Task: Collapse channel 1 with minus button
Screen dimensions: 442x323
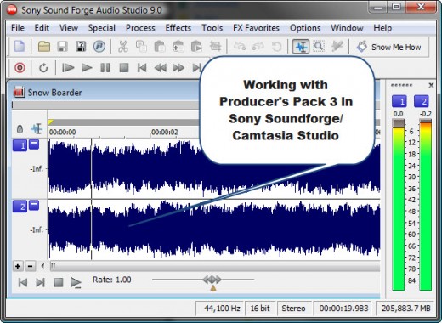Action: [34, 144]
